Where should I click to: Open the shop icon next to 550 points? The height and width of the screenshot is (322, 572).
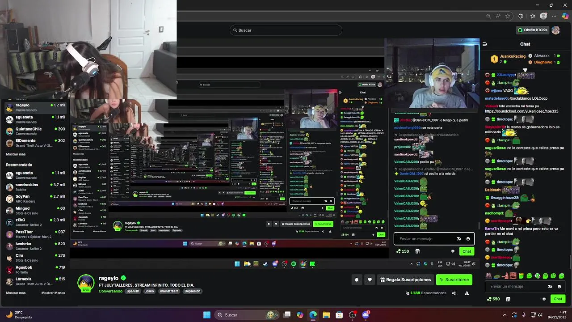508,299
